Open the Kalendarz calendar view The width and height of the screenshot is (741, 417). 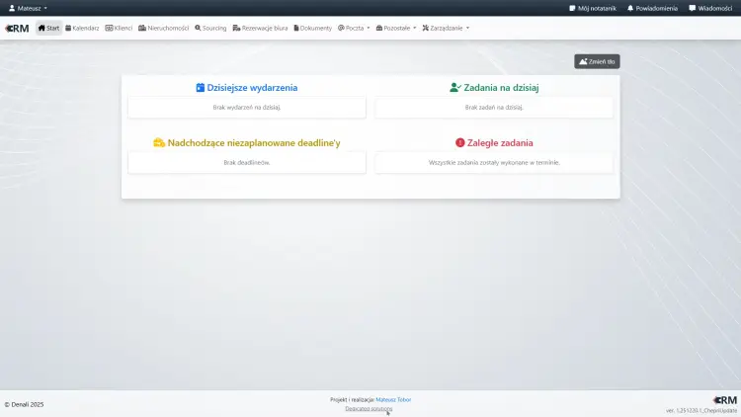pos(82,28)
